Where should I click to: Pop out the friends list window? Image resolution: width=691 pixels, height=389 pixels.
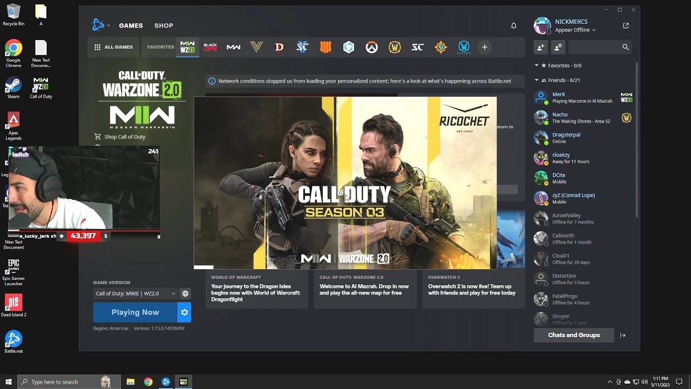(x=626, y=25)
